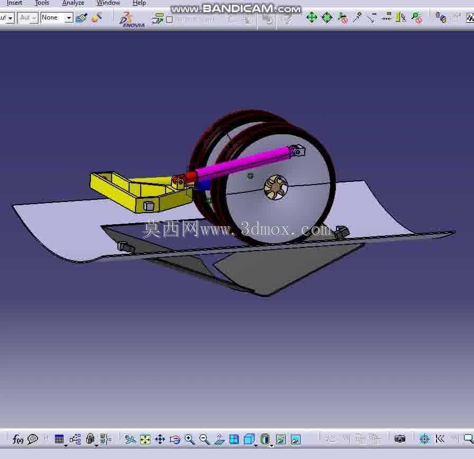Expand the render style flyout arrow

(272, 446)
